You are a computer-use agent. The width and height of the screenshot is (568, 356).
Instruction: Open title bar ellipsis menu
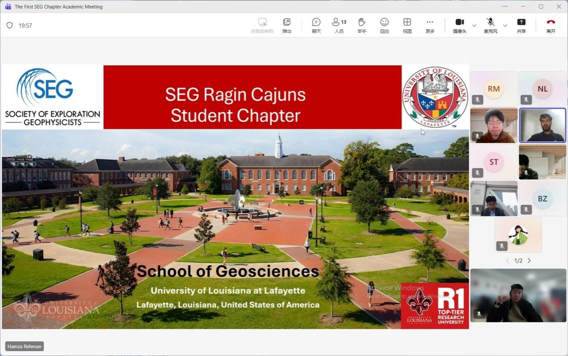[x=505, y=6]
